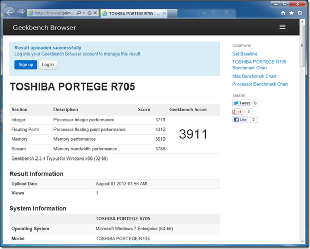The height and width of the screenshot is (249, 310).
Task: Open the browser Home icon
Action: pos(283,13)
